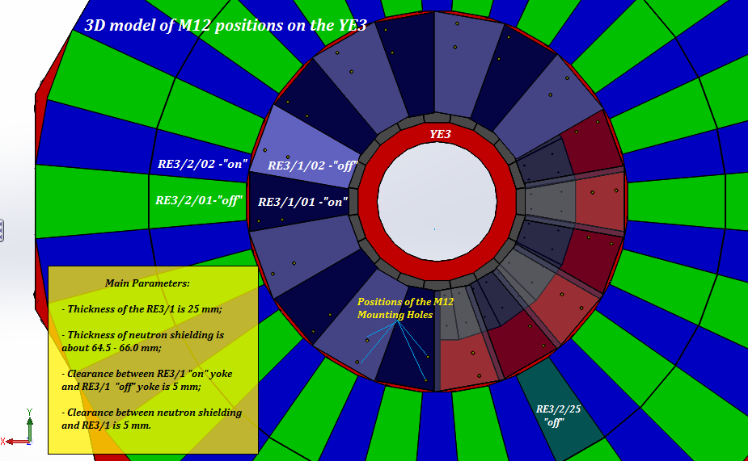Click the neutron shielding thickness text line
The image size is (748, 461).
coord(142,341)
